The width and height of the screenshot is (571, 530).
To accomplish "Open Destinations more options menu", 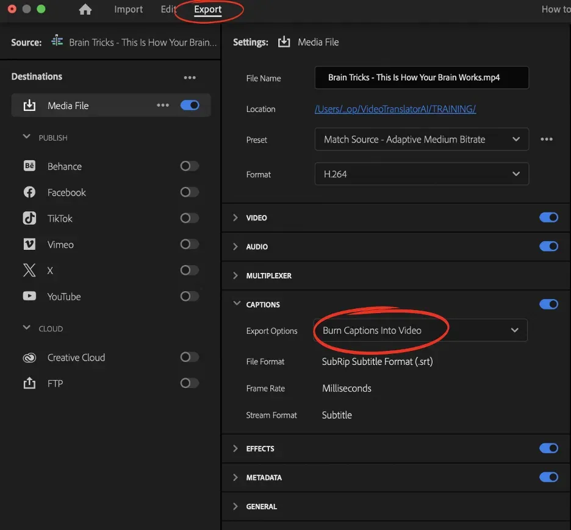I will 190,77.
